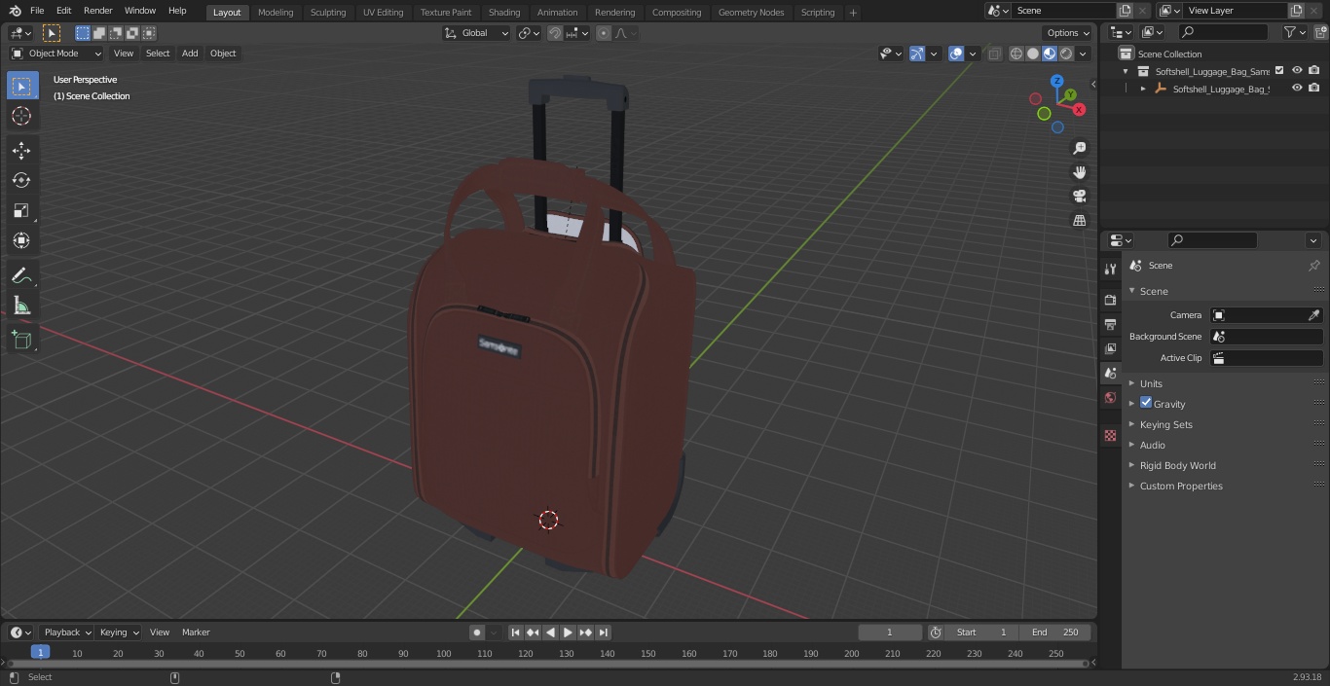Activate the Select Box tool
The image size is (1330, 686).
pos(21,86)
